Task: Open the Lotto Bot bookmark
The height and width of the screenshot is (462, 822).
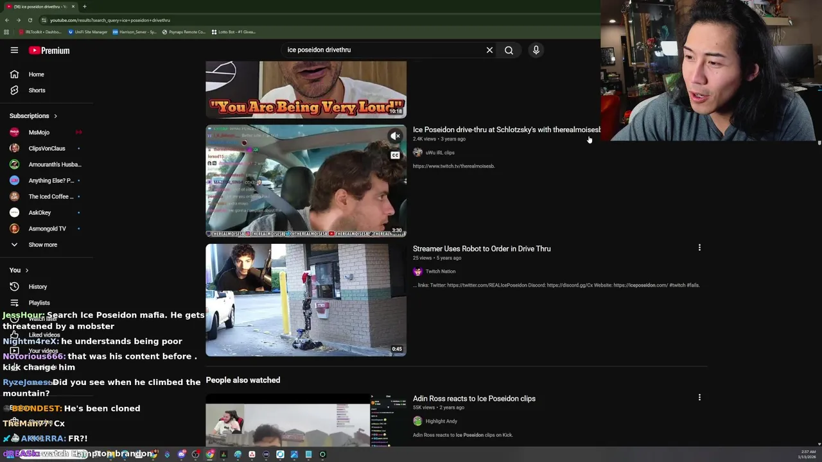Action: [234, 32]
